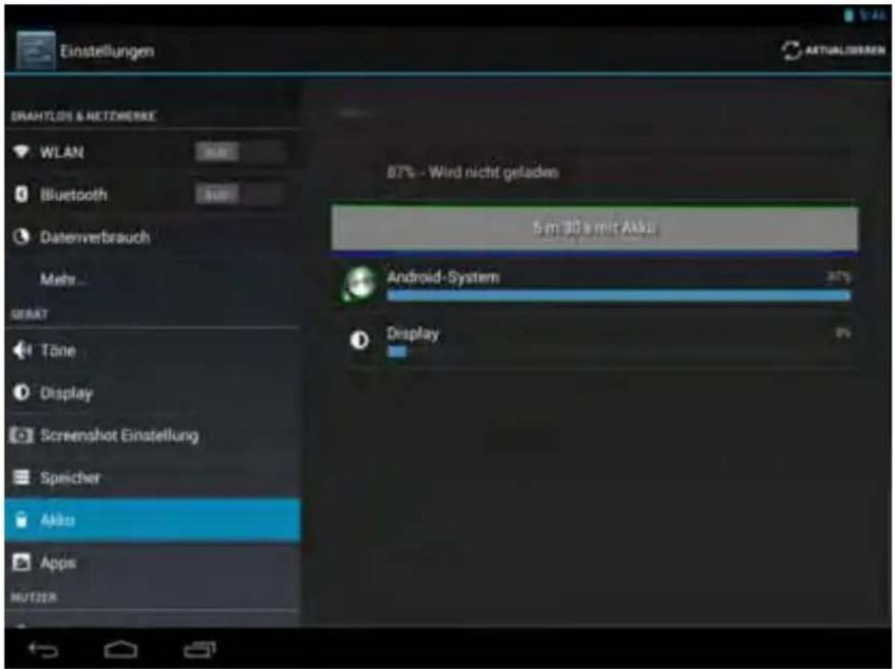Viewport: 895px width, 669px height.
Task: Open Display battery usage details
Action: pos(594,340)
